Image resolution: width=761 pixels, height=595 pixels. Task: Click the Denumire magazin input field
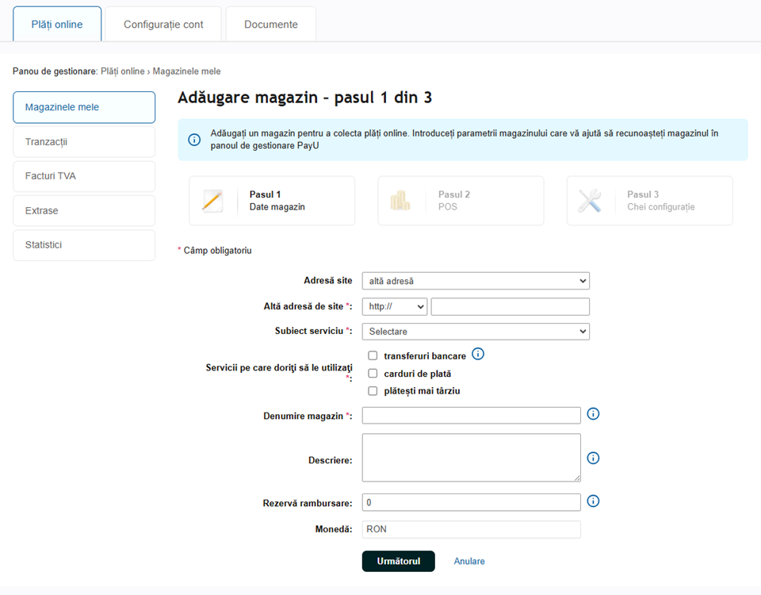pyautogui.click(x=471, y=416)
